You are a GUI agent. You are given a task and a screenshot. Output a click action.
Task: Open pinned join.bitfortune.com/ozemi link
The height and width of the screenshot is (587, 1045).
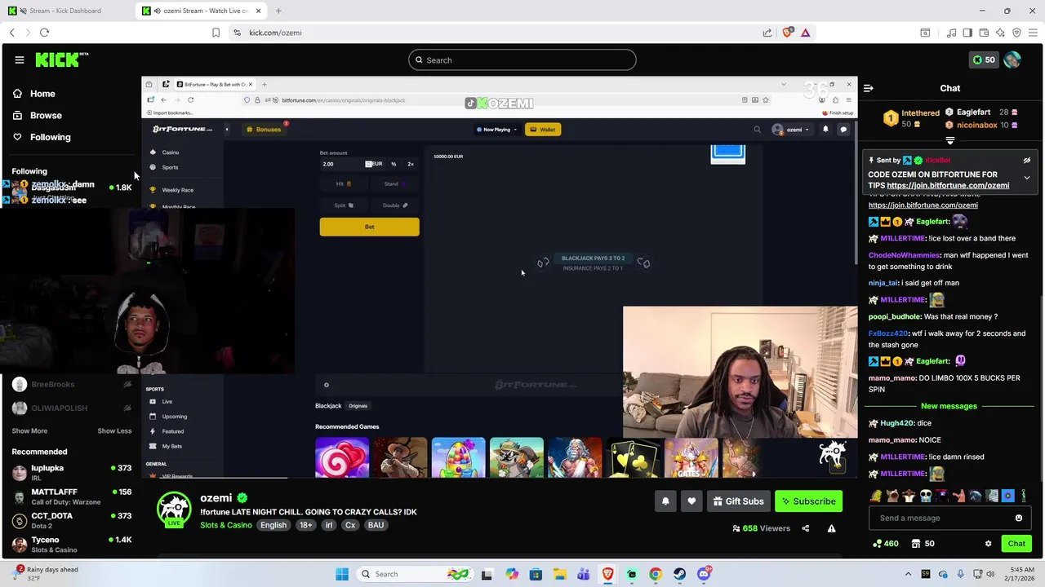[948, 185]
